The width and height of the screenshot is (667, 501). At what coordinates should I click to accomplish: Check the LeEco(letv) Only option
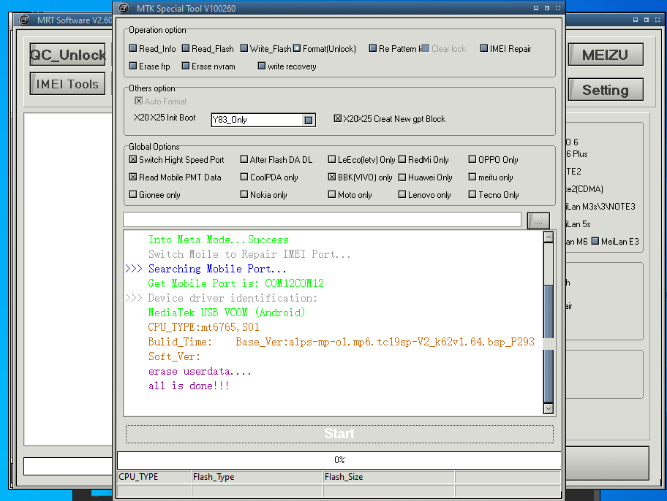coord(332,159)
